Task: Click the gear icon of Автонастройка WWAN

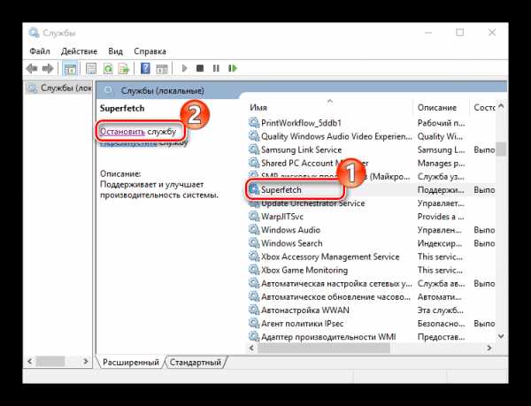Action: coord(254,310)
